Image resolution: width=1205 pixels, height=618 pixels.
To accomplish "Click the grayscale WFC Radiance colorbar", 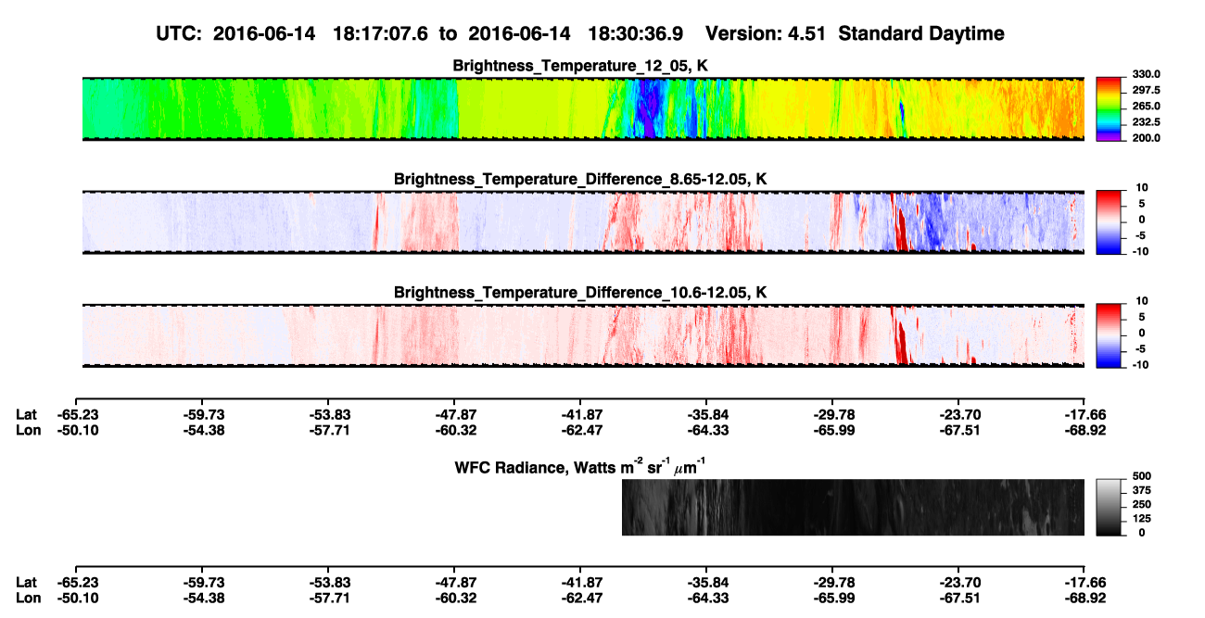I will click(x=1109, y=508).
